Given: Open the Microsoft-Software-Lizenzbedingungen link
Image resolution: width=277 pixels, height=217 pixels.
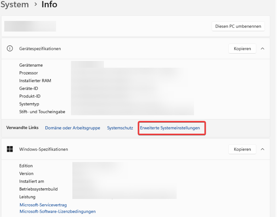Looking at the screenshot, I should pyautogui.click(x=57, y=211).
